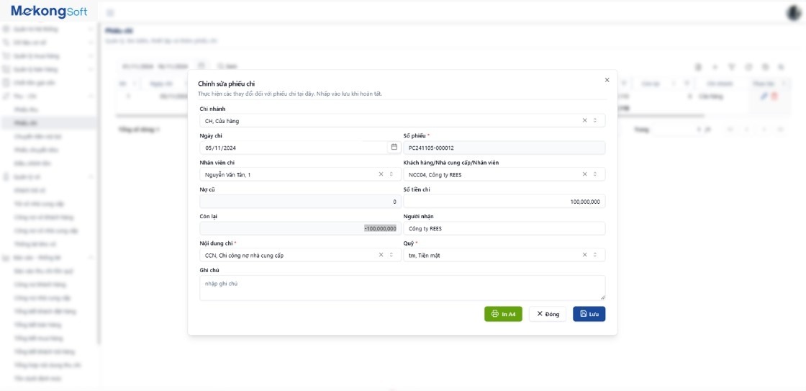Close the dialog with the top-right X

coord(607,80)
